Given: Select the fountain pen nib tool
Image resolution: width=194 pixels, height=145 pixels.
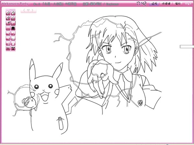Looking at the screenshot, I should 13,18.
